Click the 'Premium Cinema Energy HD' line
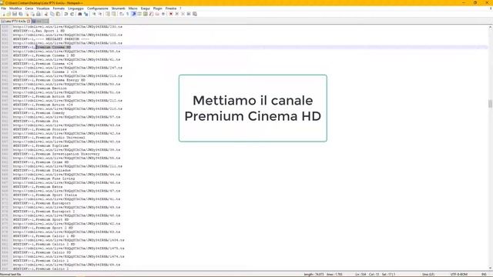Image resolution: width=493 pixels, height=277 pixels. tap(49, 80)
